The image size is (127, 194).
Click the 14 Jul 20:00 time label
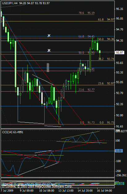point(85,190)
